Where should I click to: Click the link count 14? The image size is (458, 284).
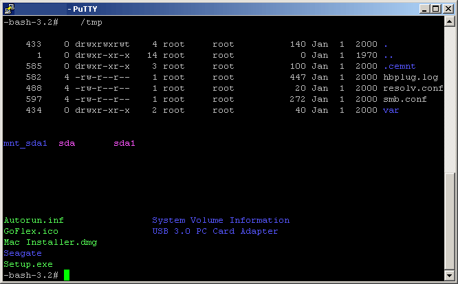tap(152, 55)
